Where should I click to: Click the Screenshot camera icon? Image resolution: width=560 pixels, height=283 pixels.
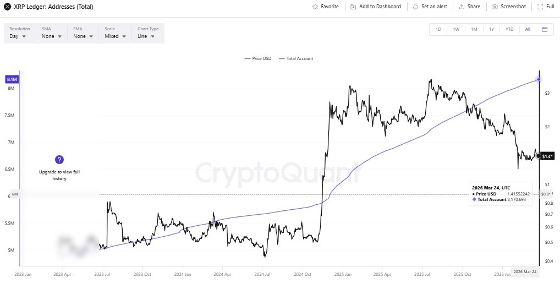(495, 7)
